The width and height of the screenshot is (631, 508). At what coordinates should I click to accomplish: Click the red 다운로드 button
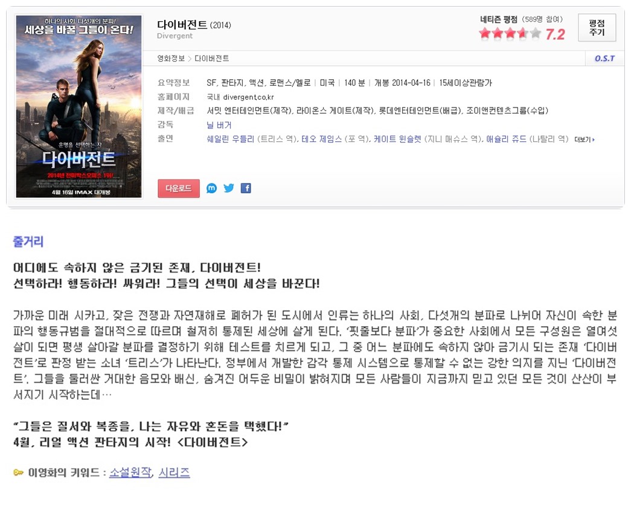(179, 188)
